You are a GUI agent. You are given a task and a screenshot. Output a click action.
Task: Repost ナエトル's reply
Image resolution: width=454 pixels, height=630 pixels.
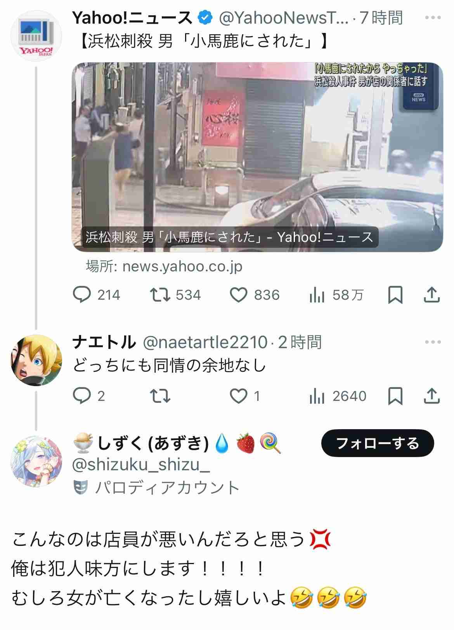(x=160, y=396)
